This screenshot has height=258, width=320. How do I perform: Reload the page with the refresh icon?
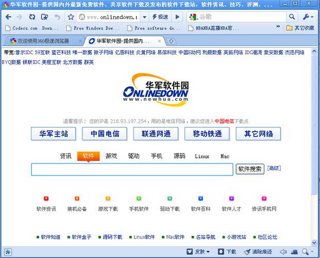coord(32,17)
